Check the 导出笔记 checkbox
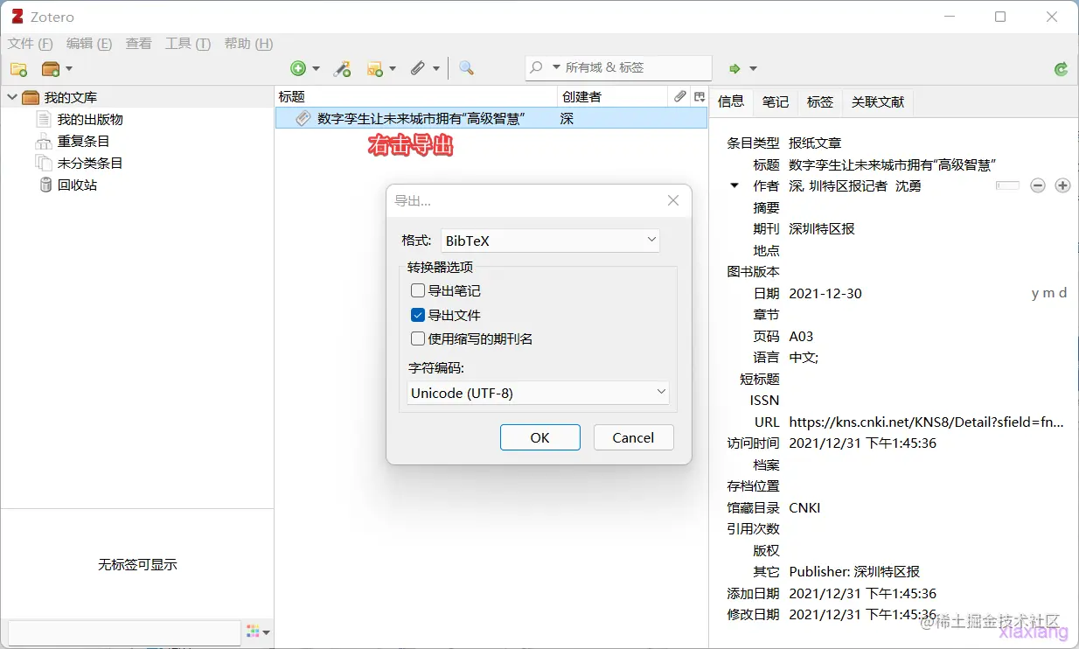Viewport: 1079px width, 649px height. point(418,290)
